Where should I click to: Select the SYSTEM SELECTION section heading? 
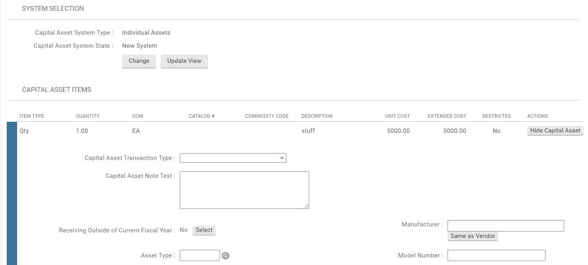[x=53, y=9]
